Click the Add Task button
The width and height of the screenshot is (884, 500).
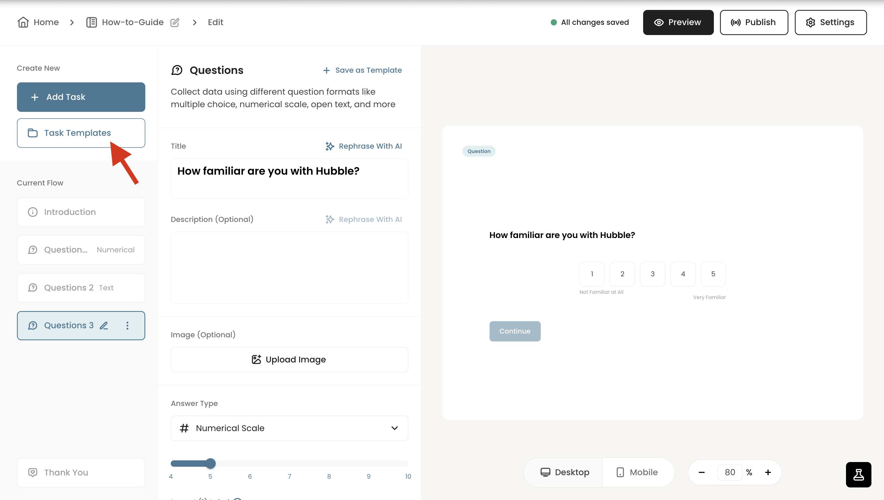81,97
